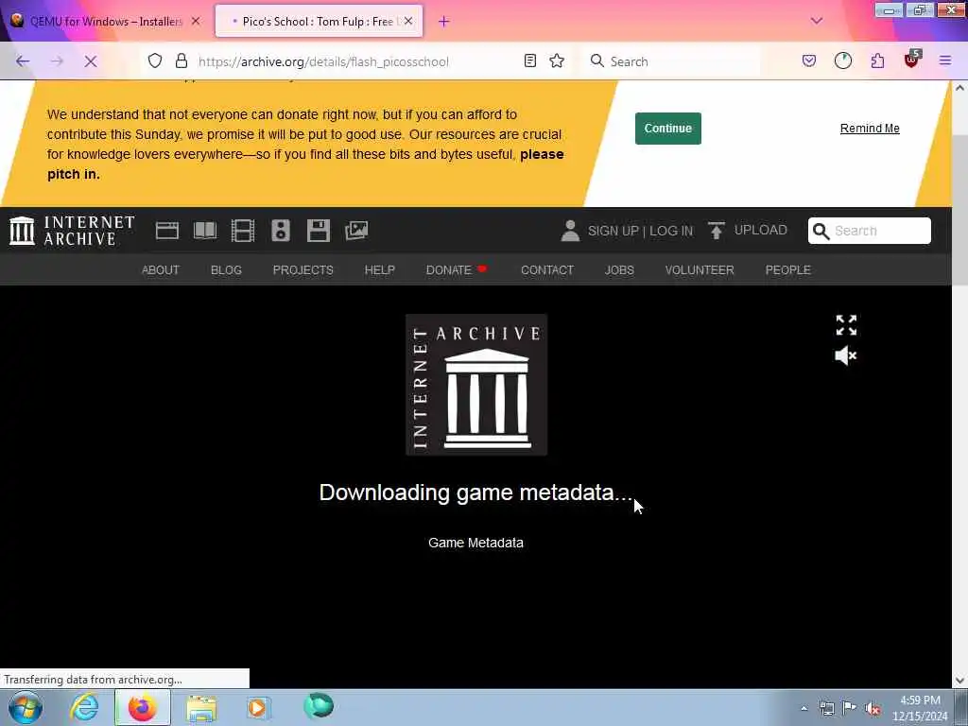Open the PROJECTS menu item
This screenshot has height=726, width=968.
pyautogui.click(x=303, y=269)
